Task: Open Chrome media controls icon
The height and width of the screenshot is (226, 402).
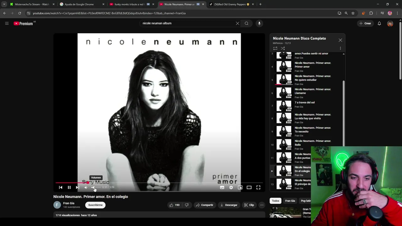Action: tap(382, 13)
